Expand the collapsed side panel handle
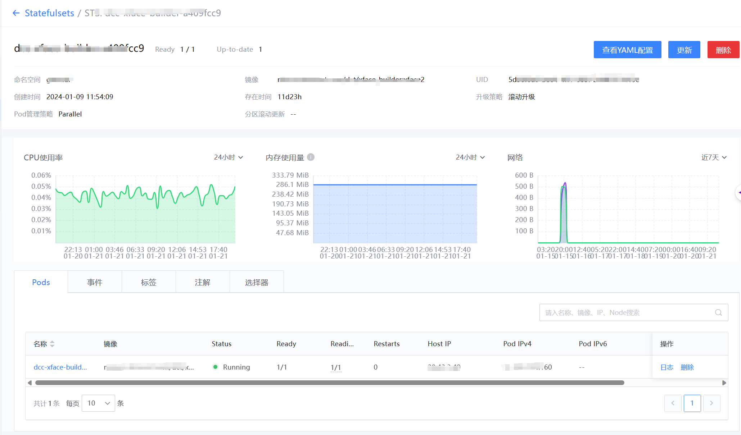The width and height of the screenshot is (741, 435). pyautogui.click(x=738, y=193)
